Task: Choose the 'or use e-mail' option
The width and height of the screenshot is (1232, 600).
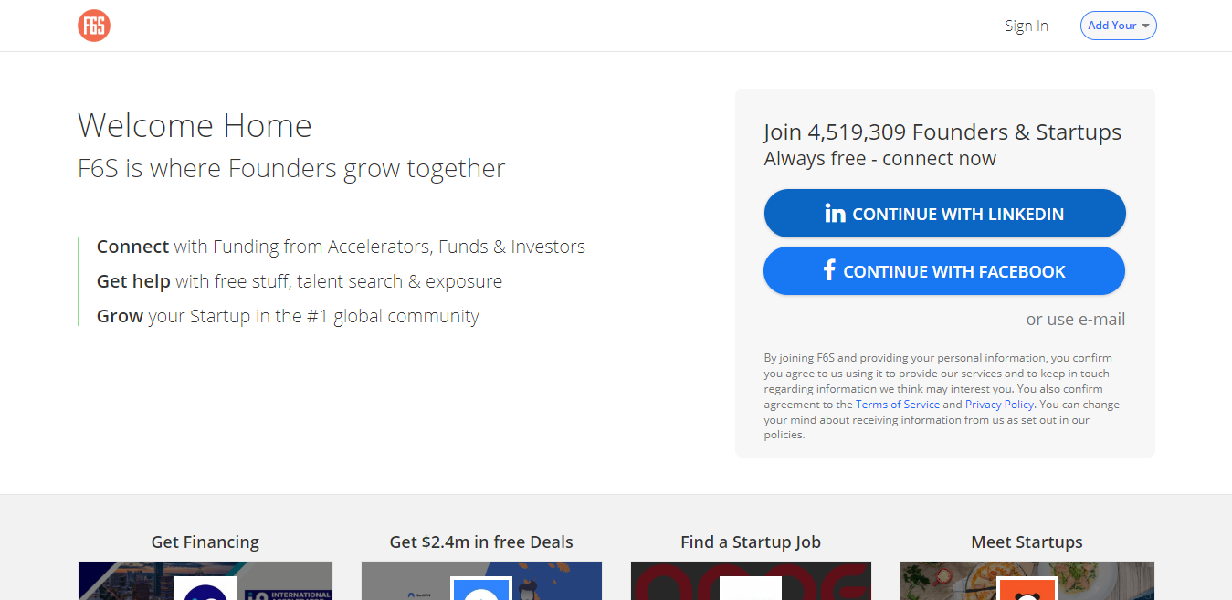Action: pos(1075,320)
